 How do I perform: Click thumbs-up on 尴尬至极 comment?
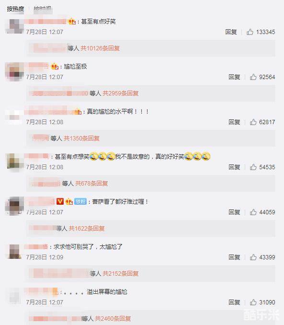[253, 77]
